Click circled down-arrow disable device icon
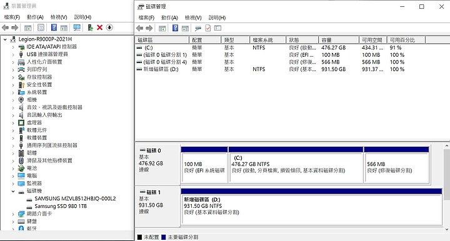 coord(109,27)
